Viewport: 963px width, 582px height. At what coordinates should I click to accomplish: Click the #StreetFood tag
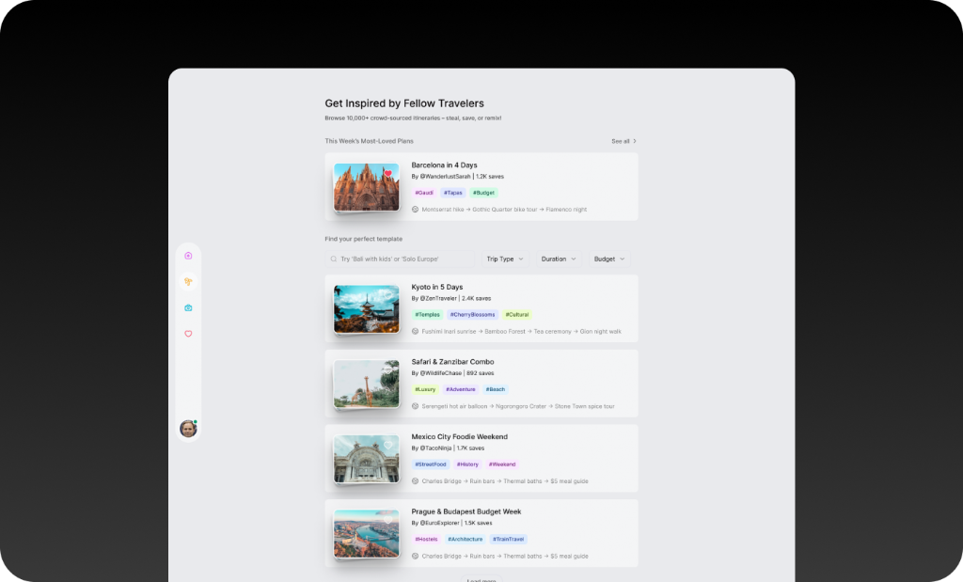[431, 464]
